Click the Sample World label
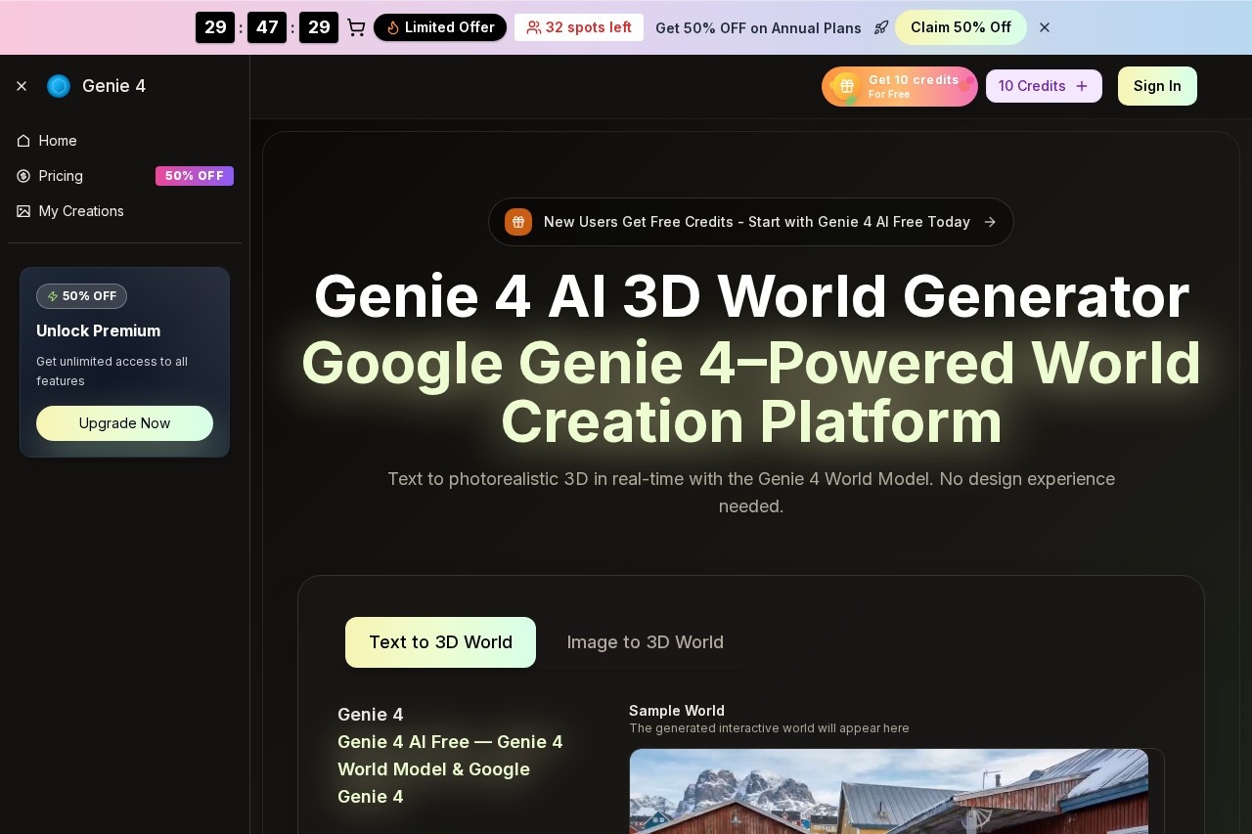Screen dimensions: 1252x834 point(677,711)
